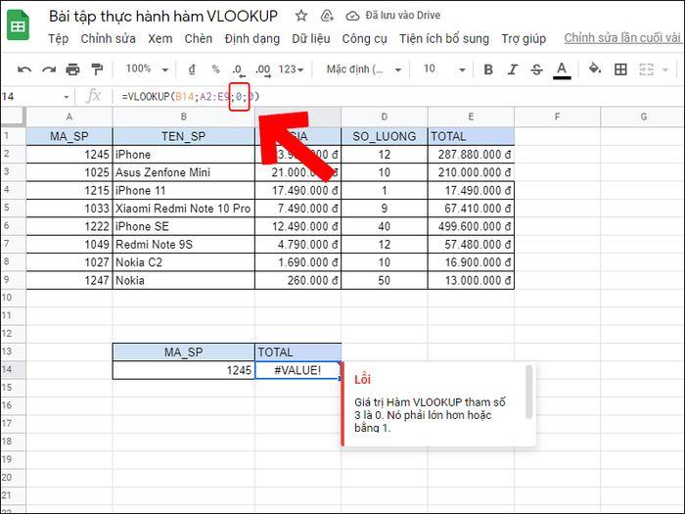Open the borders tool
This screenshot has height=514, width=685.
[x=620, y=70]
